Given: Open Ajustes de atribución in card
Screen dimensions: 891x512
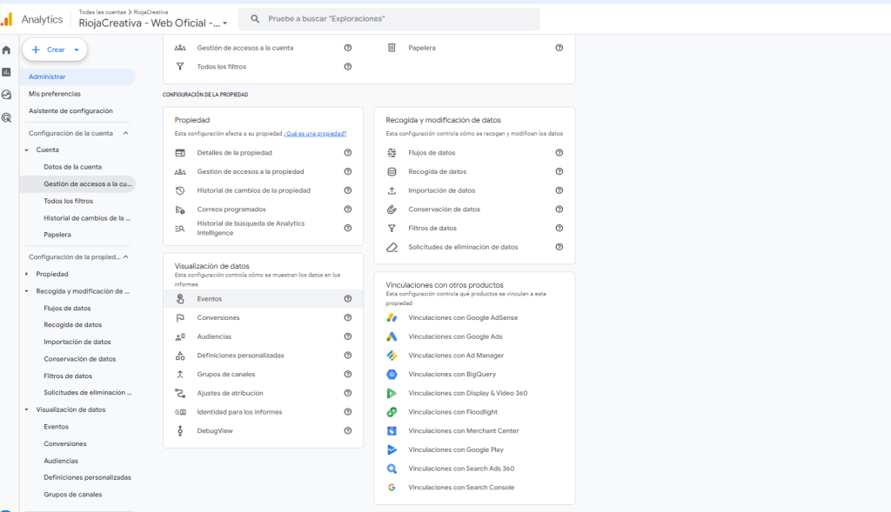Looking at the screenshot, I should point(230,393).
